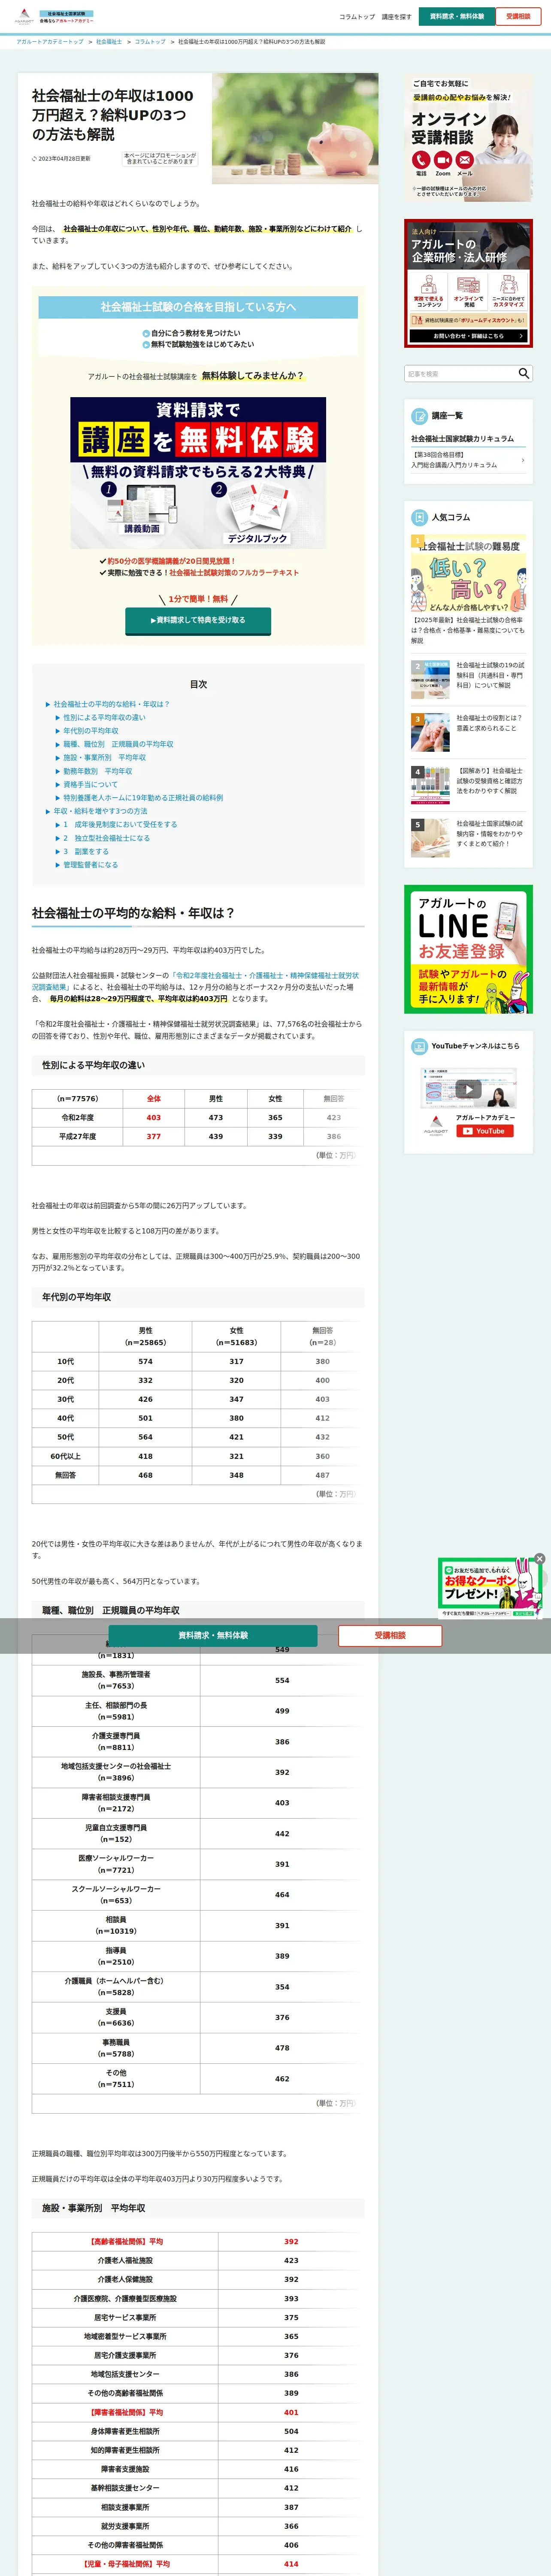
Task: Open the アガルートアカデミートップ breadcrumb link
Action: 50,42
